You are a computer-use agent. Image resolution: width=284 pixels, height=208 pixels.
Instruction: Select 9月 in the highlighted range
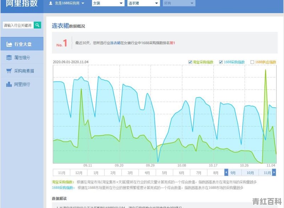tap(233, 173)
